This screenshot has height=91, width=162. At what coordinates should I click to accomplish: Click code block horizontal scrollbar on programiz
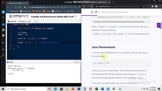tap(119, 22)
